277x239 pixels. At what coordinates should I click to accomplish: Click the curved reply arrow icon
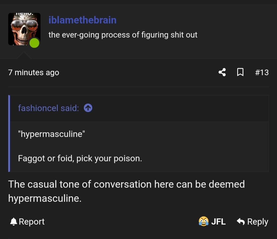pyautogui.click(x=241, y=221)
